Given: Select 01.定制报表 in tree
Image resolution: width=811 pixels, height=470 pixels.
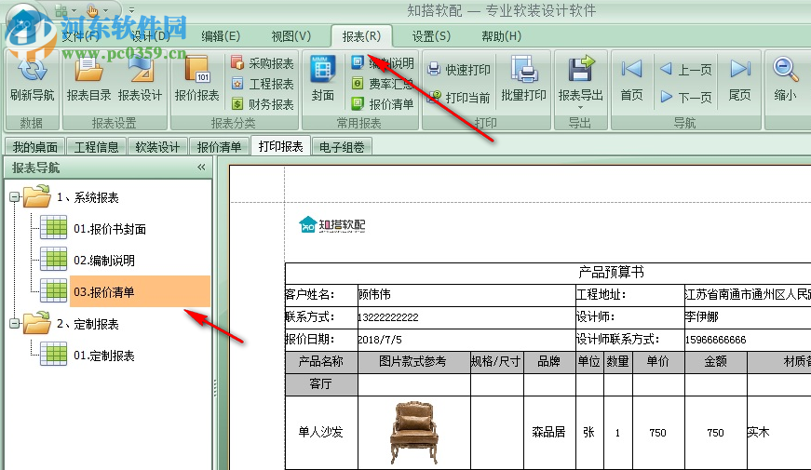Looking at the screenshot, I should [x=104, y=356].
